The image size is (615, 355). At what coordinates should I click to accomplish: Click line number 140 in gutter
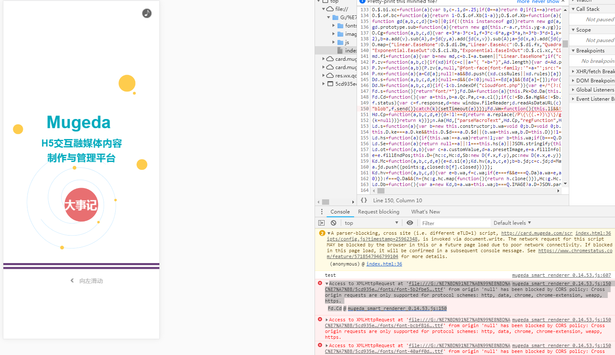pyautogui.click(x=365, y=50)
